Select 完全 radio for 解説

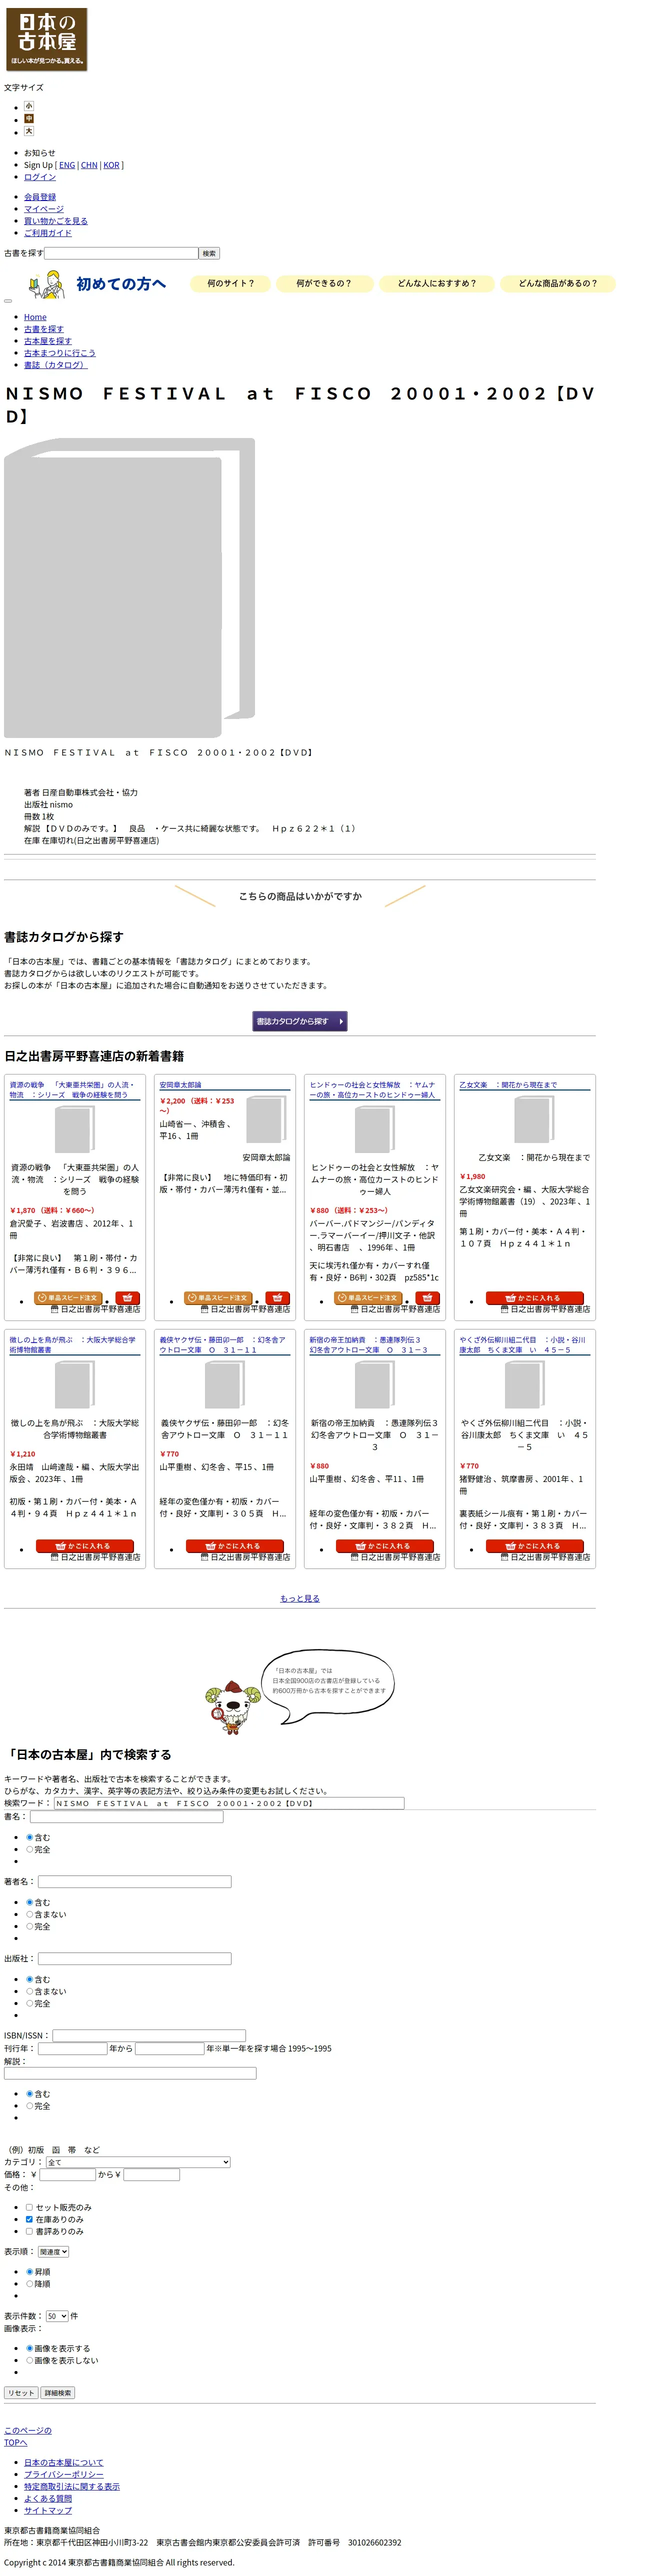tap(29, 2106)
